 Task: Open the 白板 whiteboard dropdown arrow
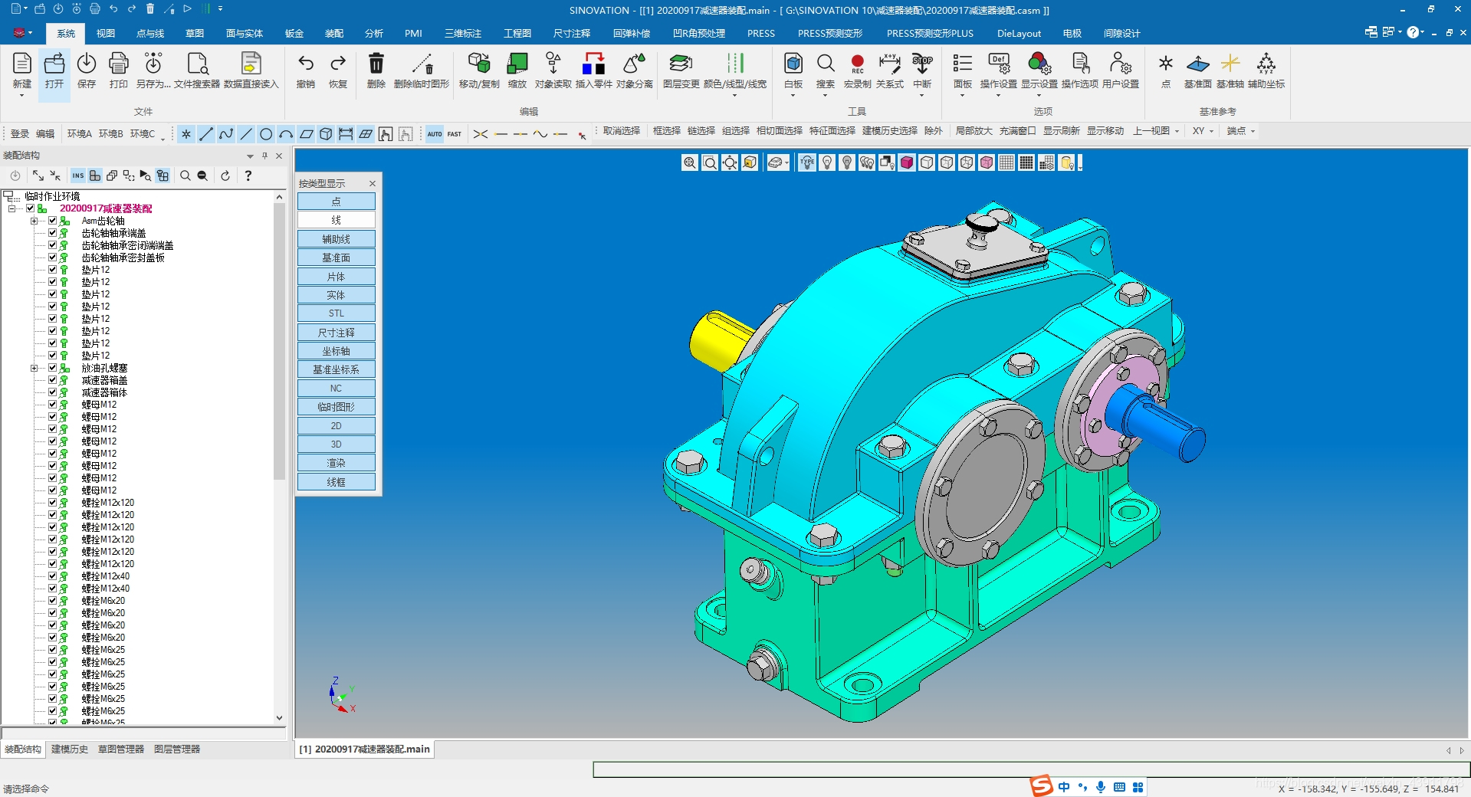(x=793, y=96)
